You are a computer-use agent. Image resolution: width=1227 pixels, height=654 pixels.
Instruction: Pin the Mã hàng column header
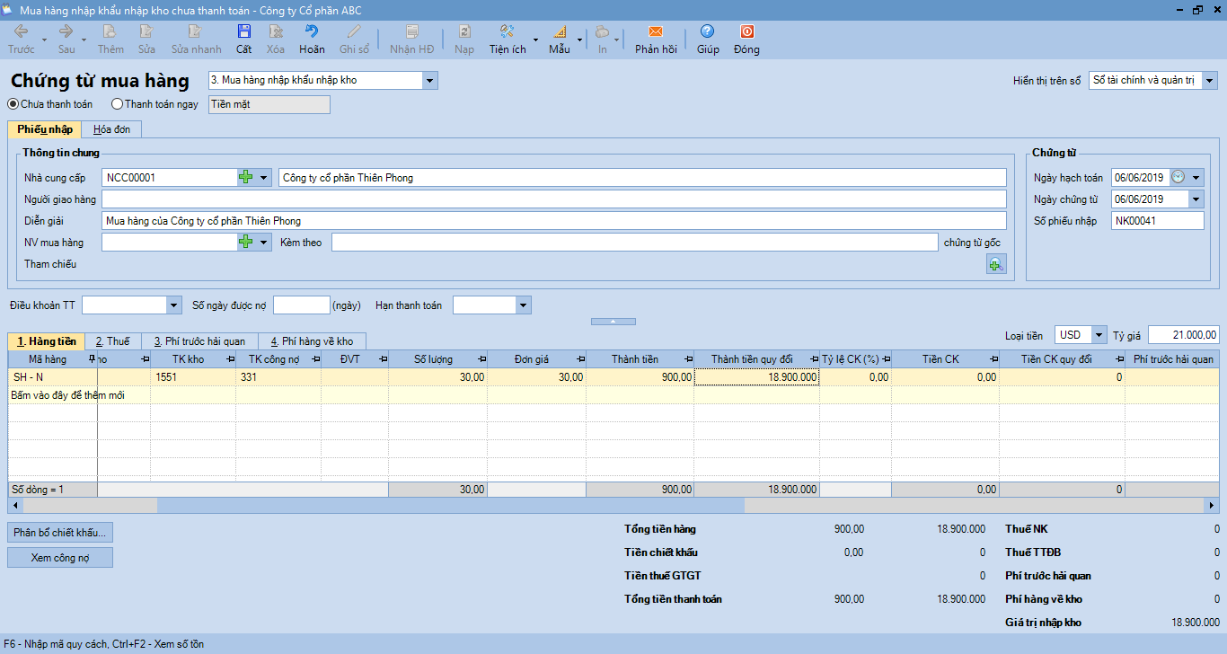[x=92, y=359]
